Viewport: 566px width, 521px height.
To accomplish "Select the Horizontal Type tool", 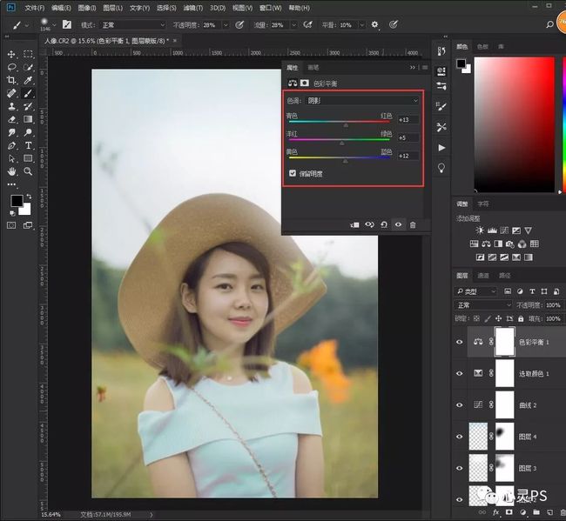I will 28,145.
